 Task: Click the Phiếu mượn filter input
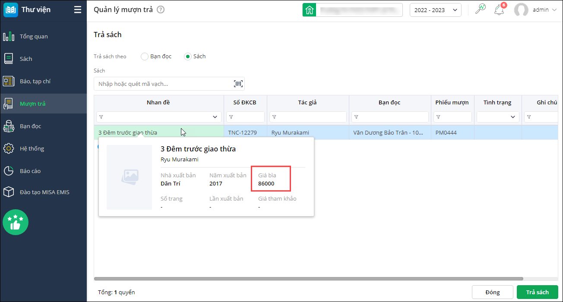point(452,117)
